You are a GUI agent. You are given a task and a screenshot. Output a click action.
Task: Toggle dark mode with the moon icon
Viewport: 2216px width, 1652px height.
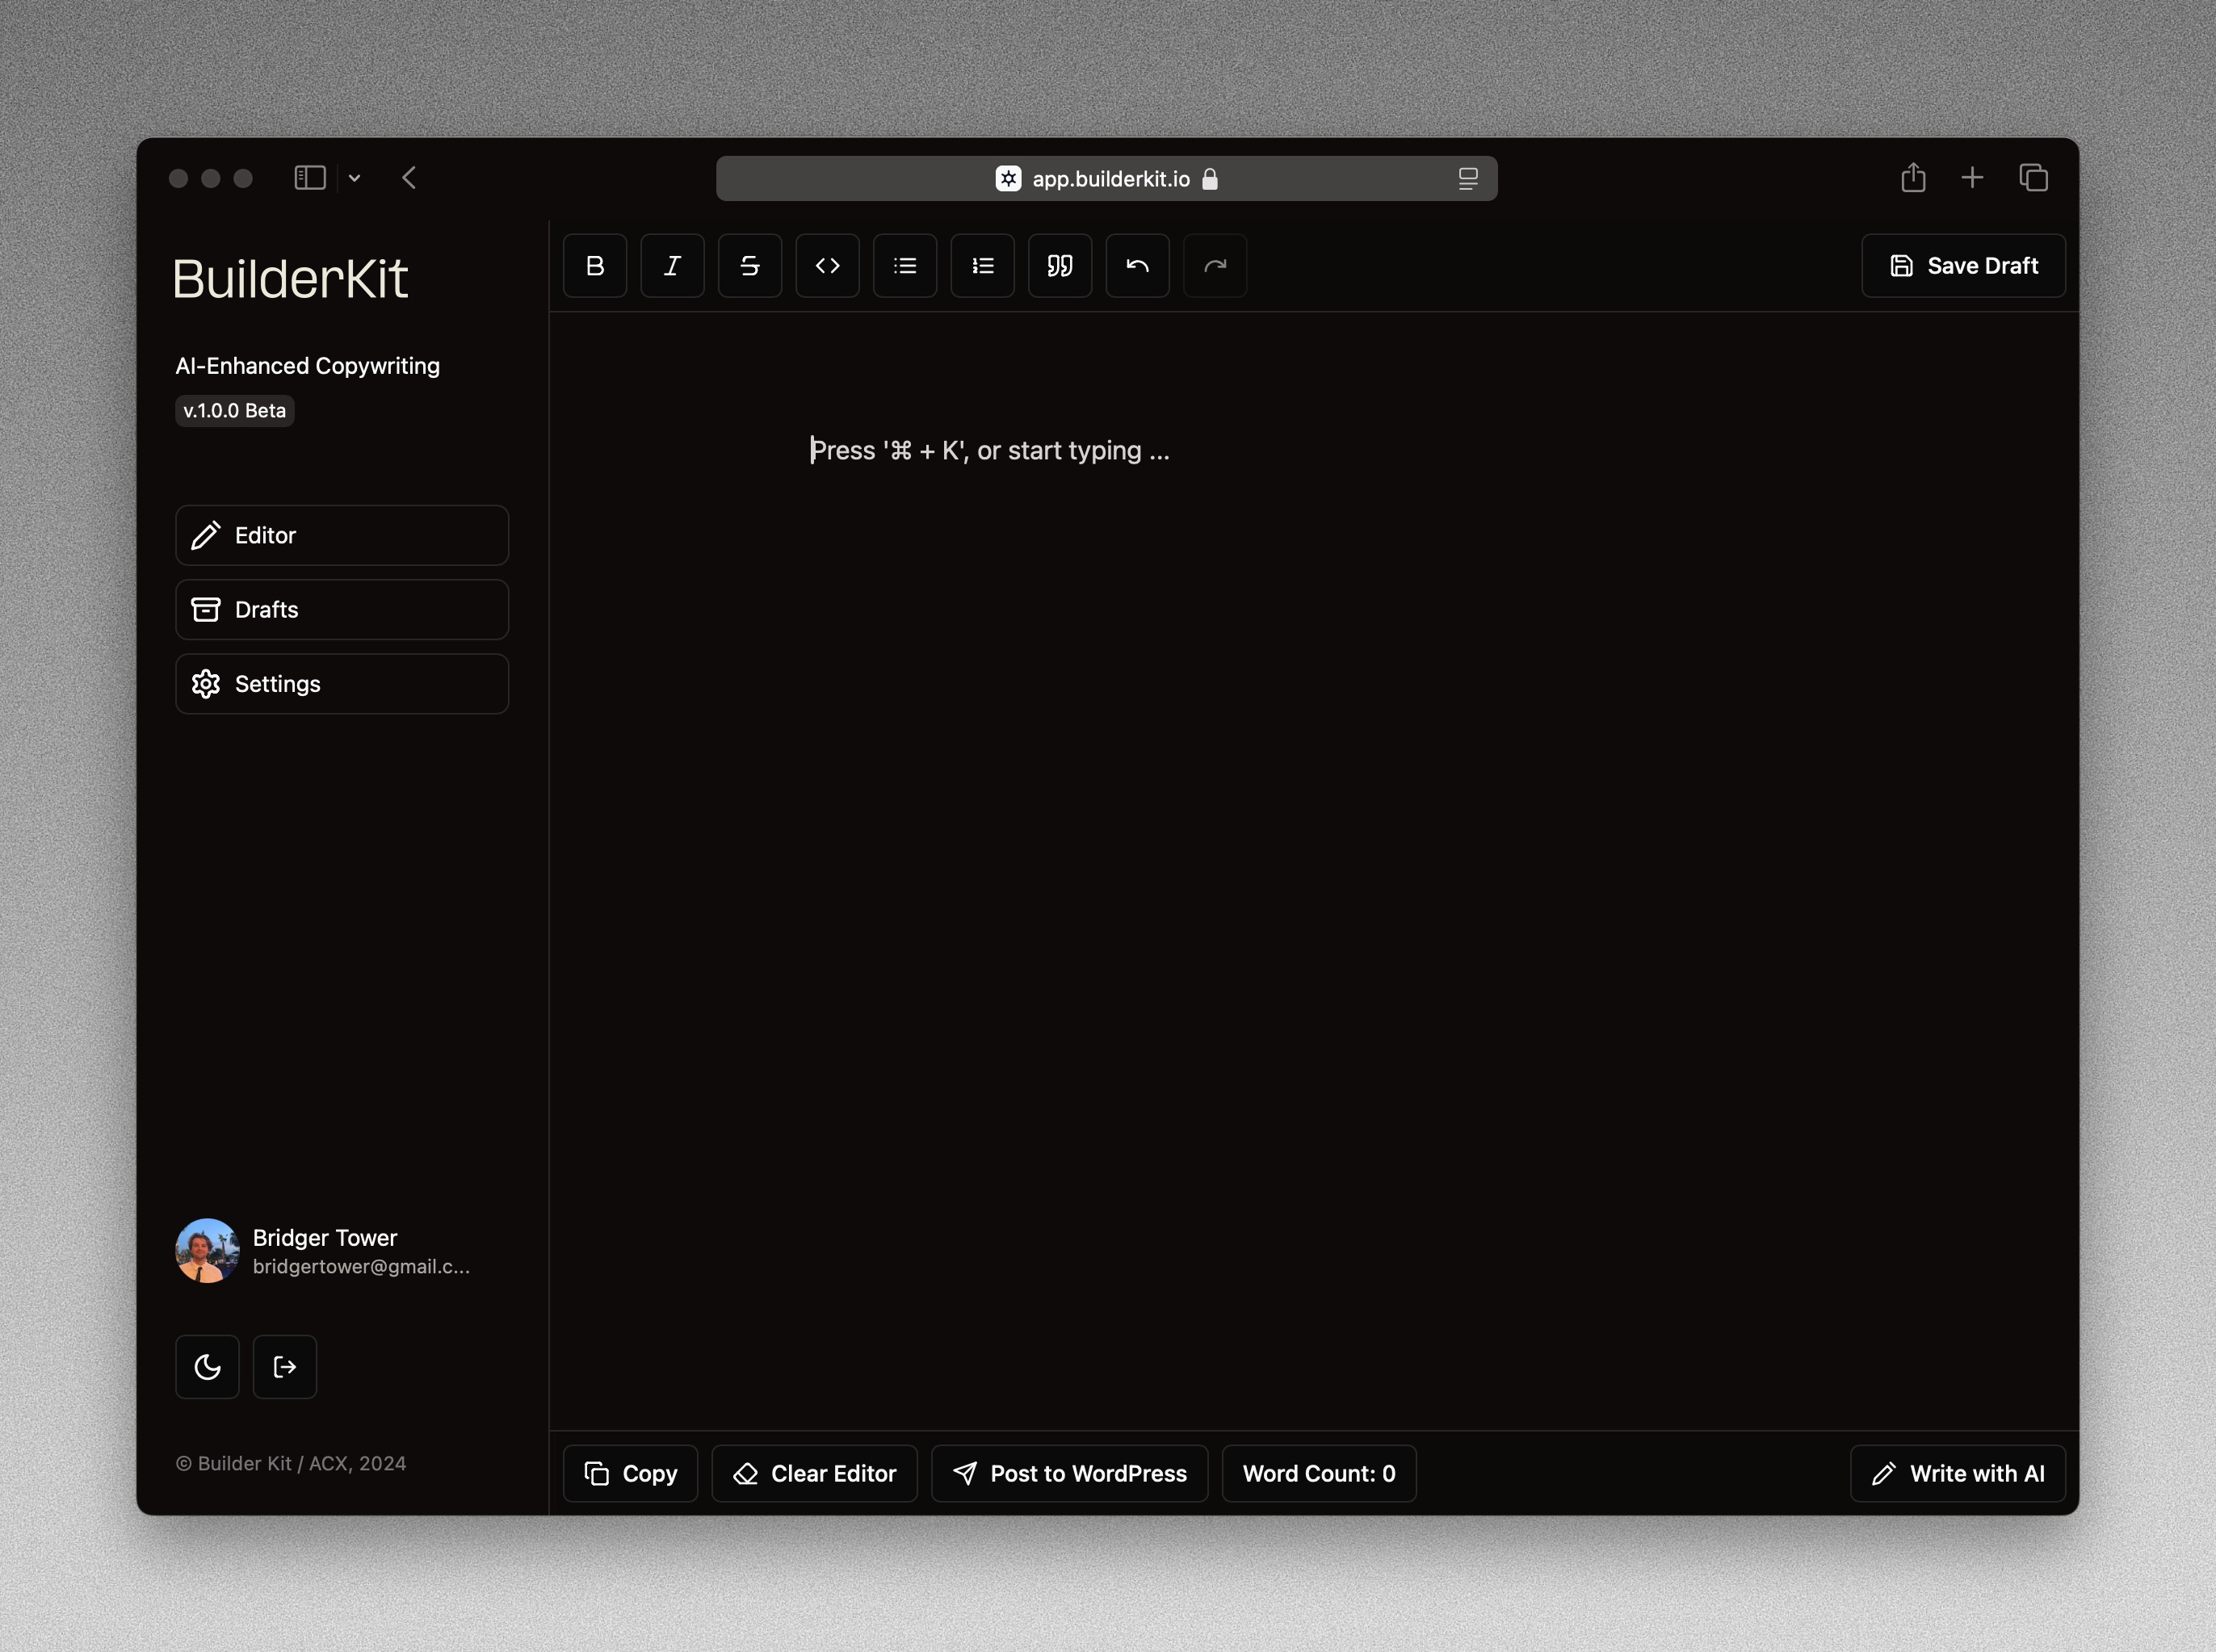[x=207, y=1367]
